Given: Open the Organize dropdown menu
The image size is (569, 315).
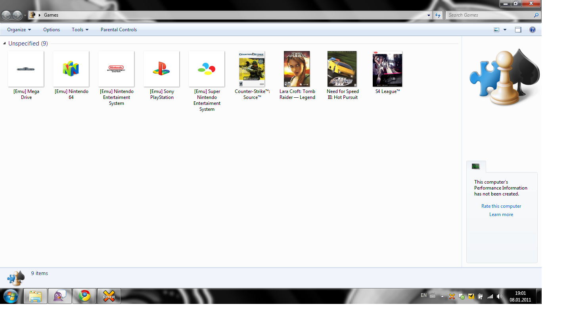Looking at the screenshot, I should (19, 30).
